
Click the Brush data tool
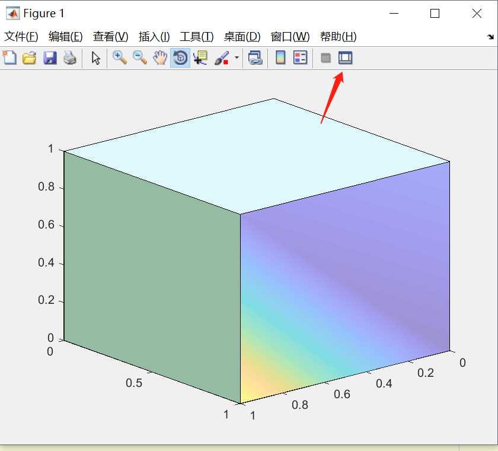[222, 58]
